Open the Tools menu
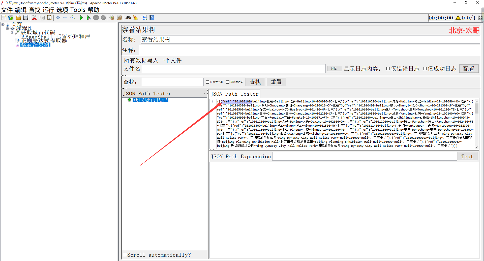 coord(78,10)
